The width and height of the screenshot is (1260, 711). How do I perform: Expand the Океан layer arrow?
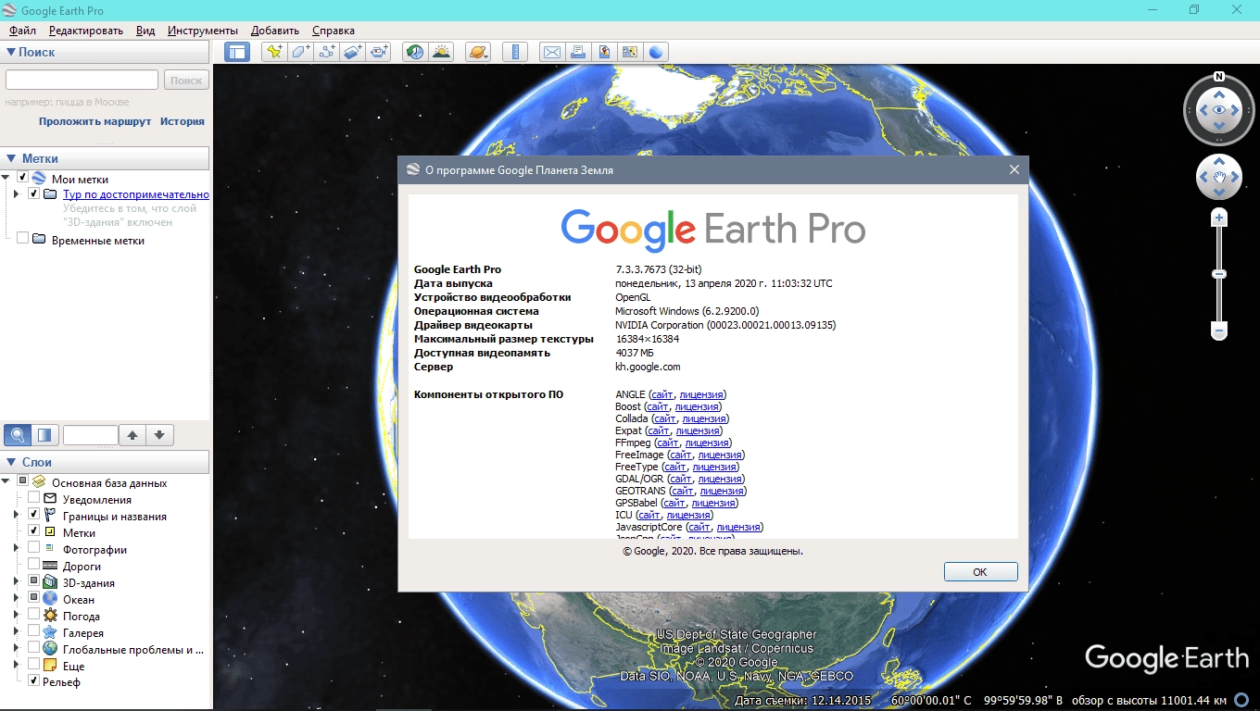(x=17, y=598)
